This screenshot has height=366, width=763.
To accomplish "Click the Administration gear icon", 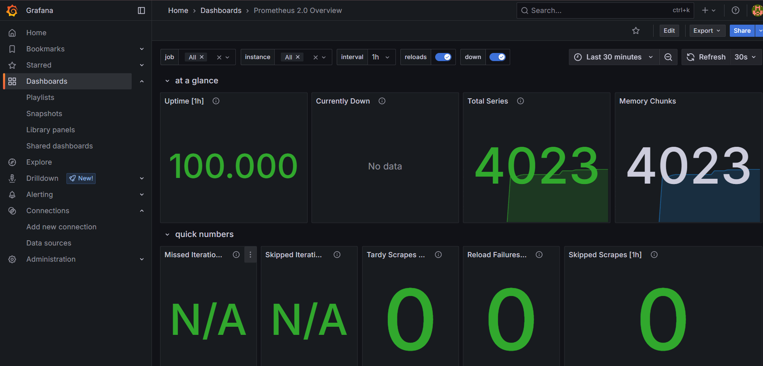I will click(x=12, y=259).
